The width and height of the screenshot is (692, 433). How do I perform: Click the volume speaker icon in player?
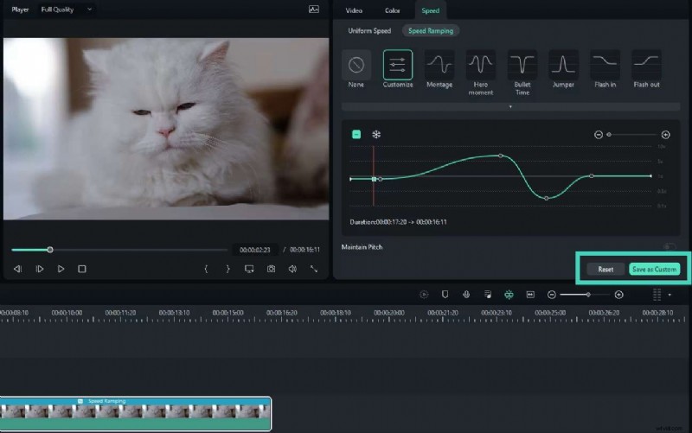[292, 269]
